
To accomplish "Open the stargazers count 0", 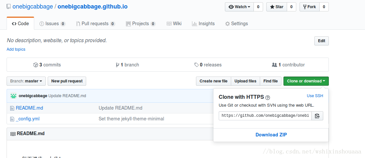I will (x=291, y=7).
